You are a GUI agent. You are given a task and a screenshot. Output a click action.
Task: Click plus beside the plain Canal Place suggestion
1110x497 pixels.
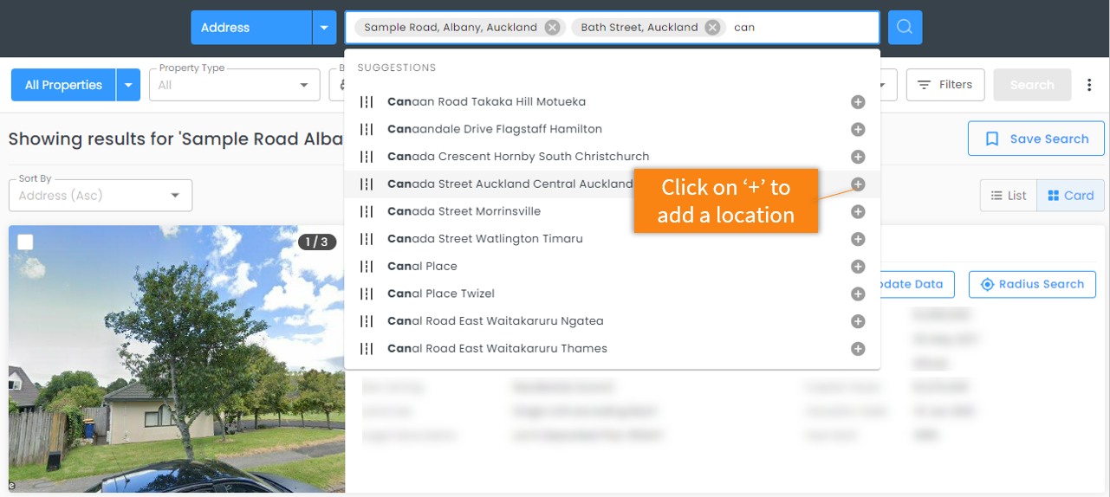pos(858,267)
